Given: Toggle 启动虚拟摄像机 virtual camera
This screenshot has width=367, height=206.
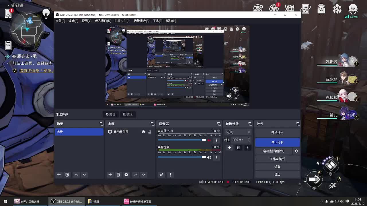Looking at the screenshot, I should coord(274,151).
